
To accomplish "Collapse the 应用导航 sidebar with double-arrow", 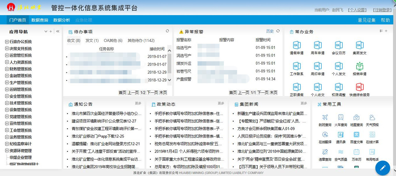I will pyautogui.click(x=58, y=31).
